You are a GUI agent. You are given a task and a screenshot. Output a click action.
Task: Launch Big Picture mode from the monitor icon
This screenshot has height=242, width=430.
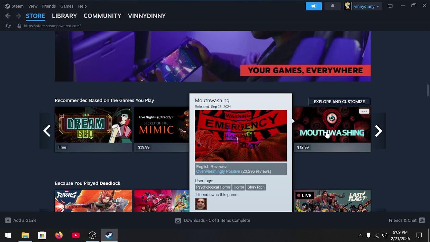(390, 6)
